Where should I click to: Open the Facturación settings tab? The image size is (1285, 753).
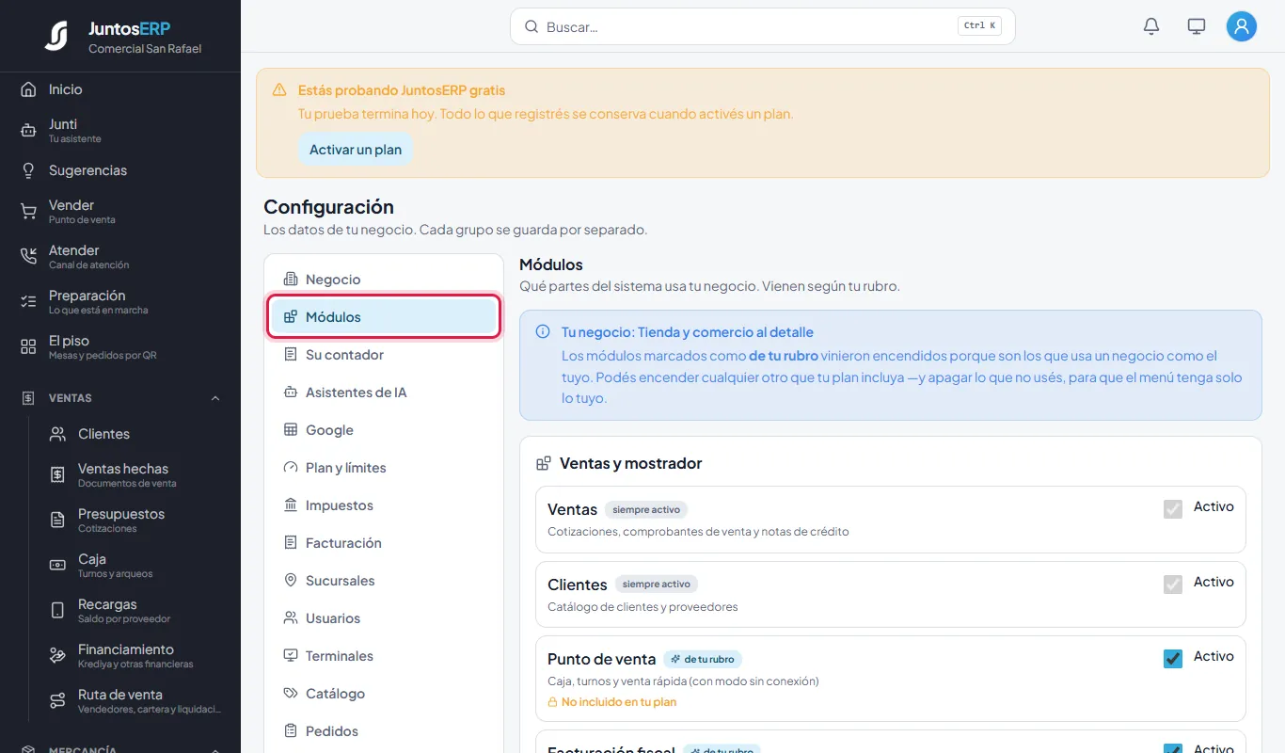tap(384, 543)
